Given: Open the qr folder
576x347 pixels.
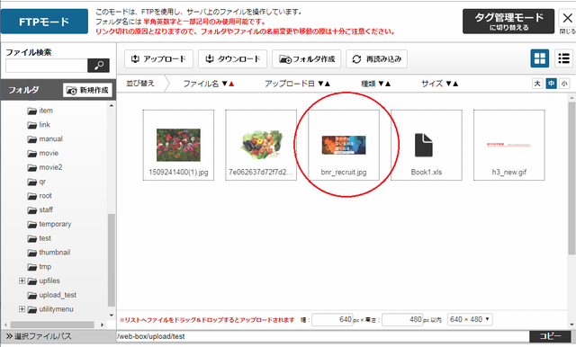Looking at the screenshot, I should click(x=37, y=182).
